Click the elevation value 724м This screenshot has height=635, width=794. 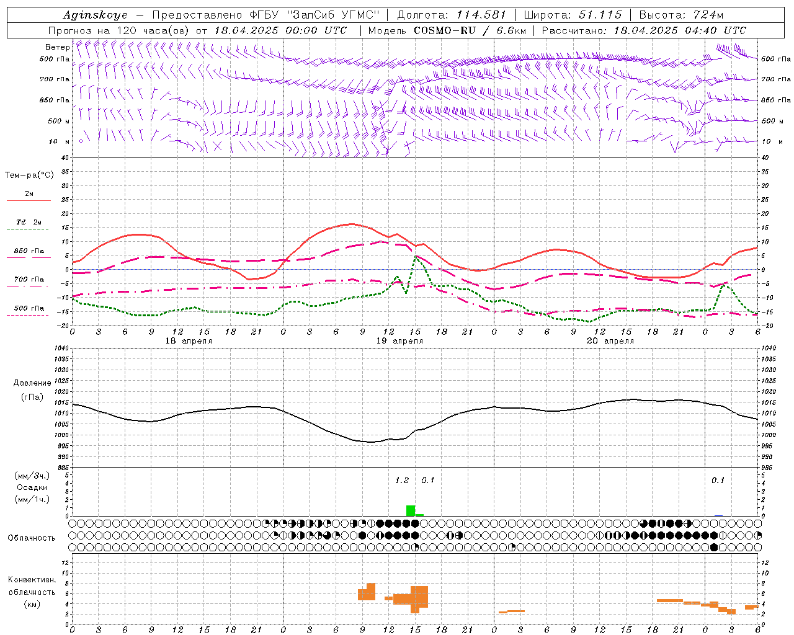pos(708,15)
